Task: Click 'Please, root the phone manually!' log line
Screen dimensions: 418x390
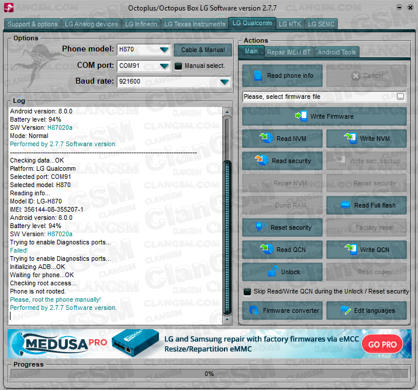Action: 56,299
